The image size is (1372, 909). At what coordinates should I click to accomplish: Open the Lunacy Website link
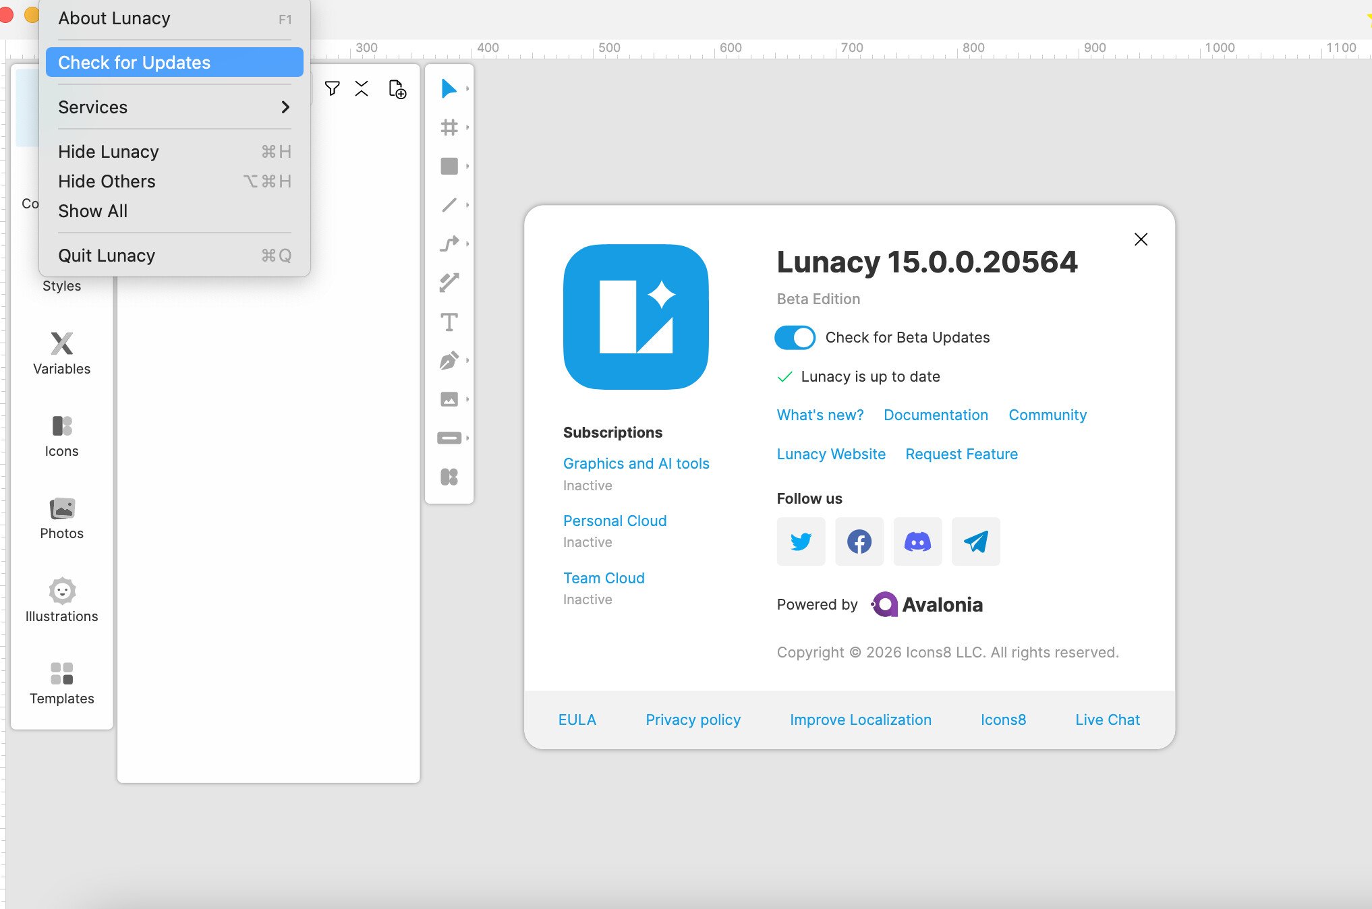[x=831, y=454]
